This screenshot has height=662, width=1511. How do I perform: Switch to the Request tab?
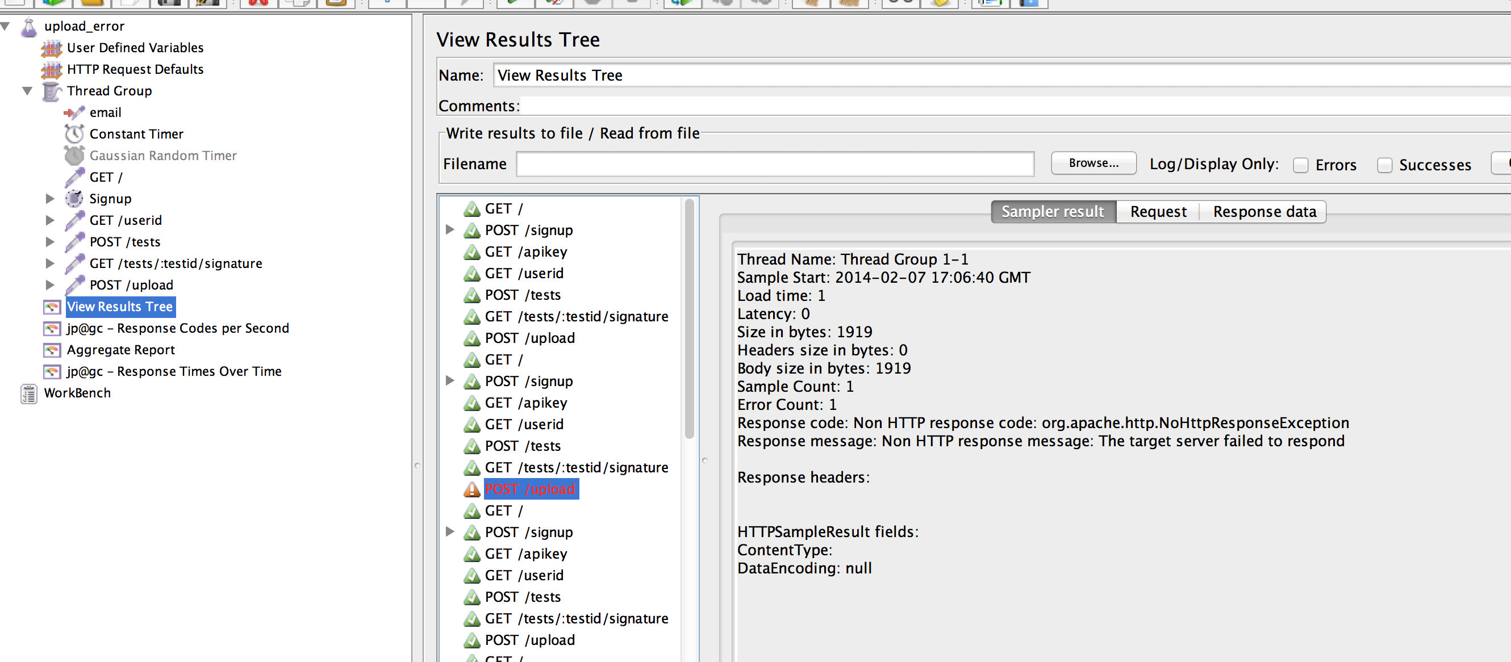coord(1157,212)
